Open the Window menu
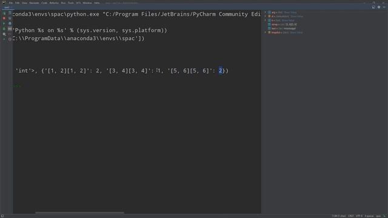388x218 pixels. pos(87,3)
